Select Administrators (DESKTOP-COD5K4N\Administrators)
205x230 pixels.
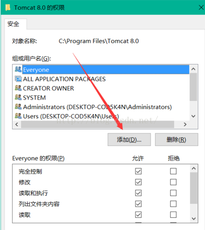97,107
